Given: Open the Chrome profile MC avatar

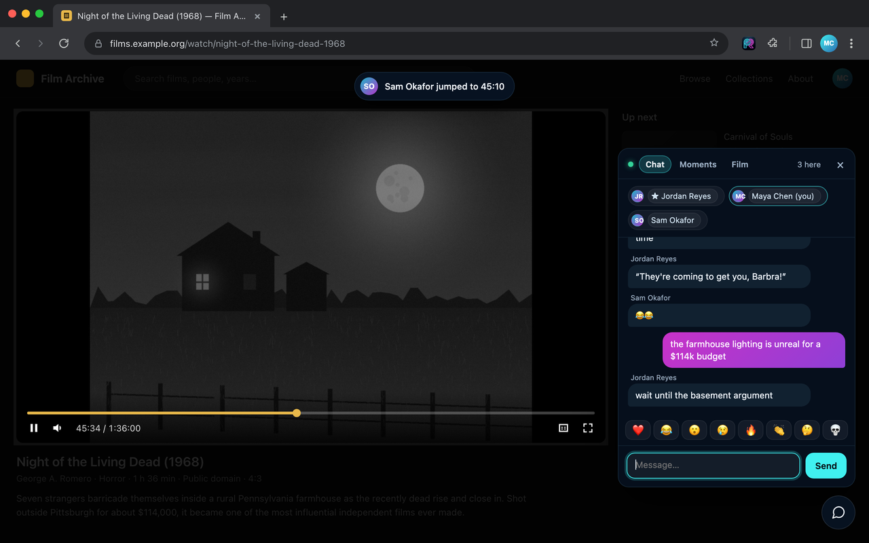Looking at the screenshot, I should click(x=829, y=43).
